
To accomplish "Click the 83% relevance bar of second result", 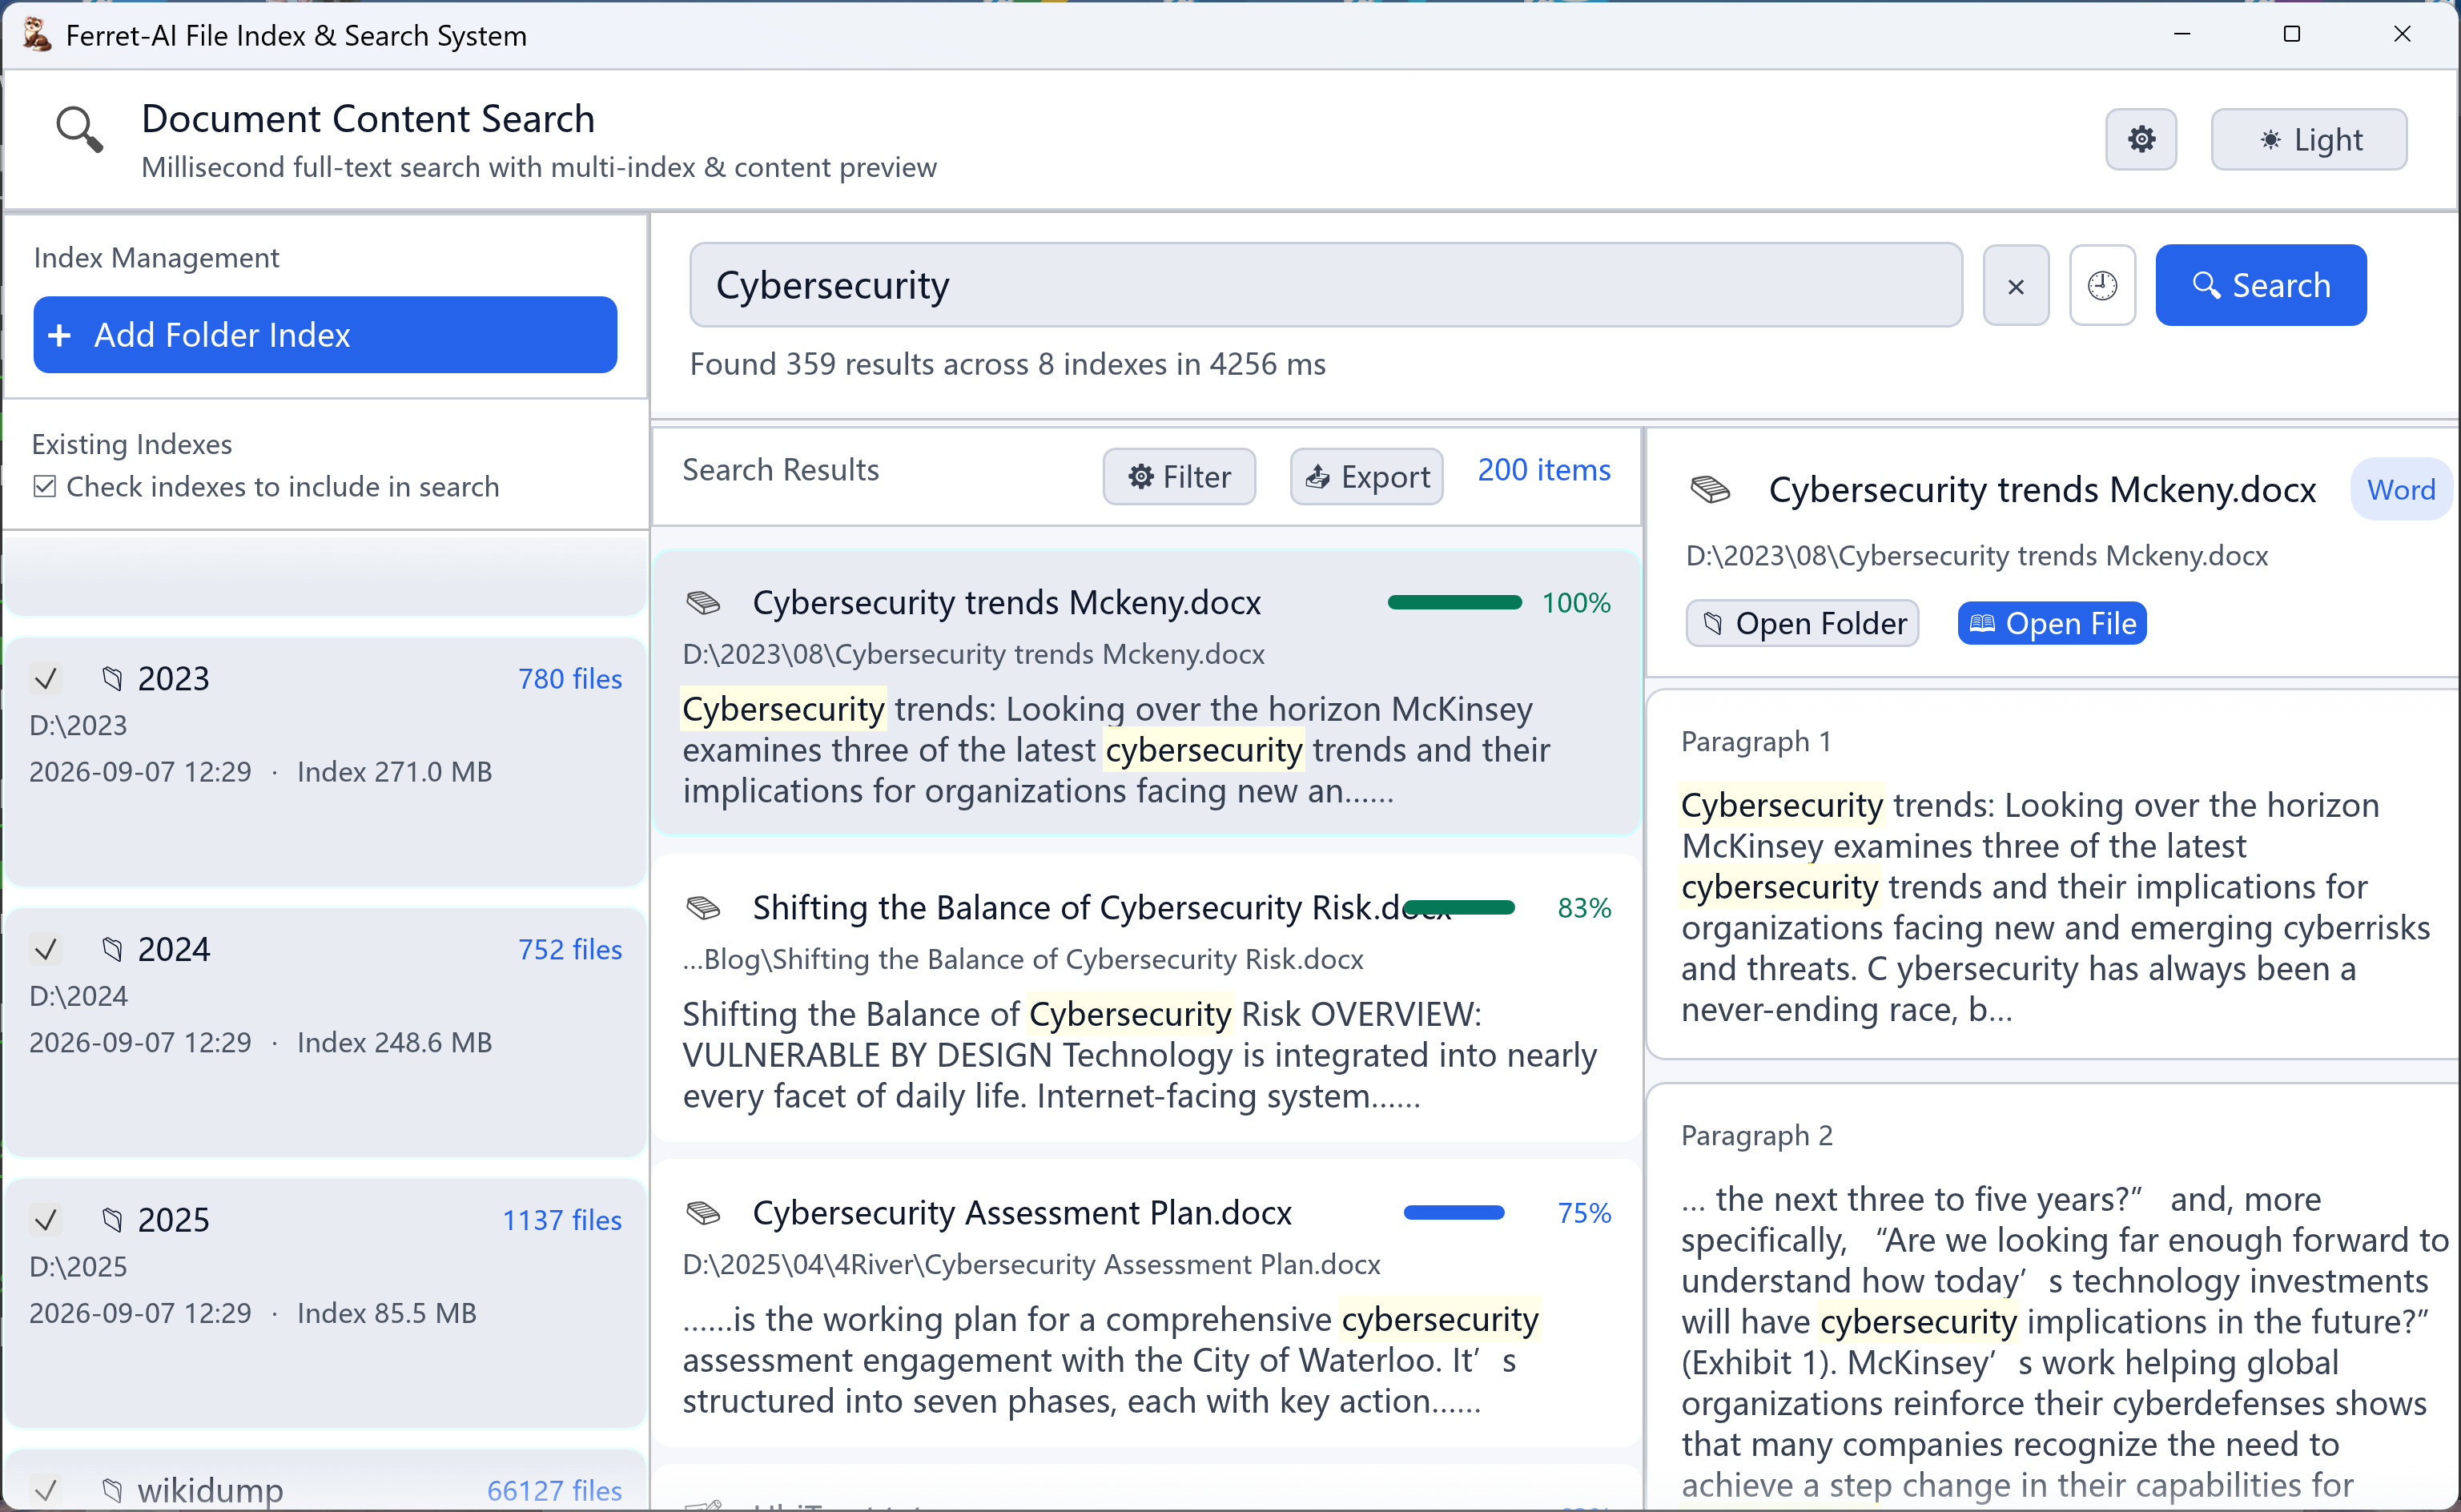I will pos(1460,907).
